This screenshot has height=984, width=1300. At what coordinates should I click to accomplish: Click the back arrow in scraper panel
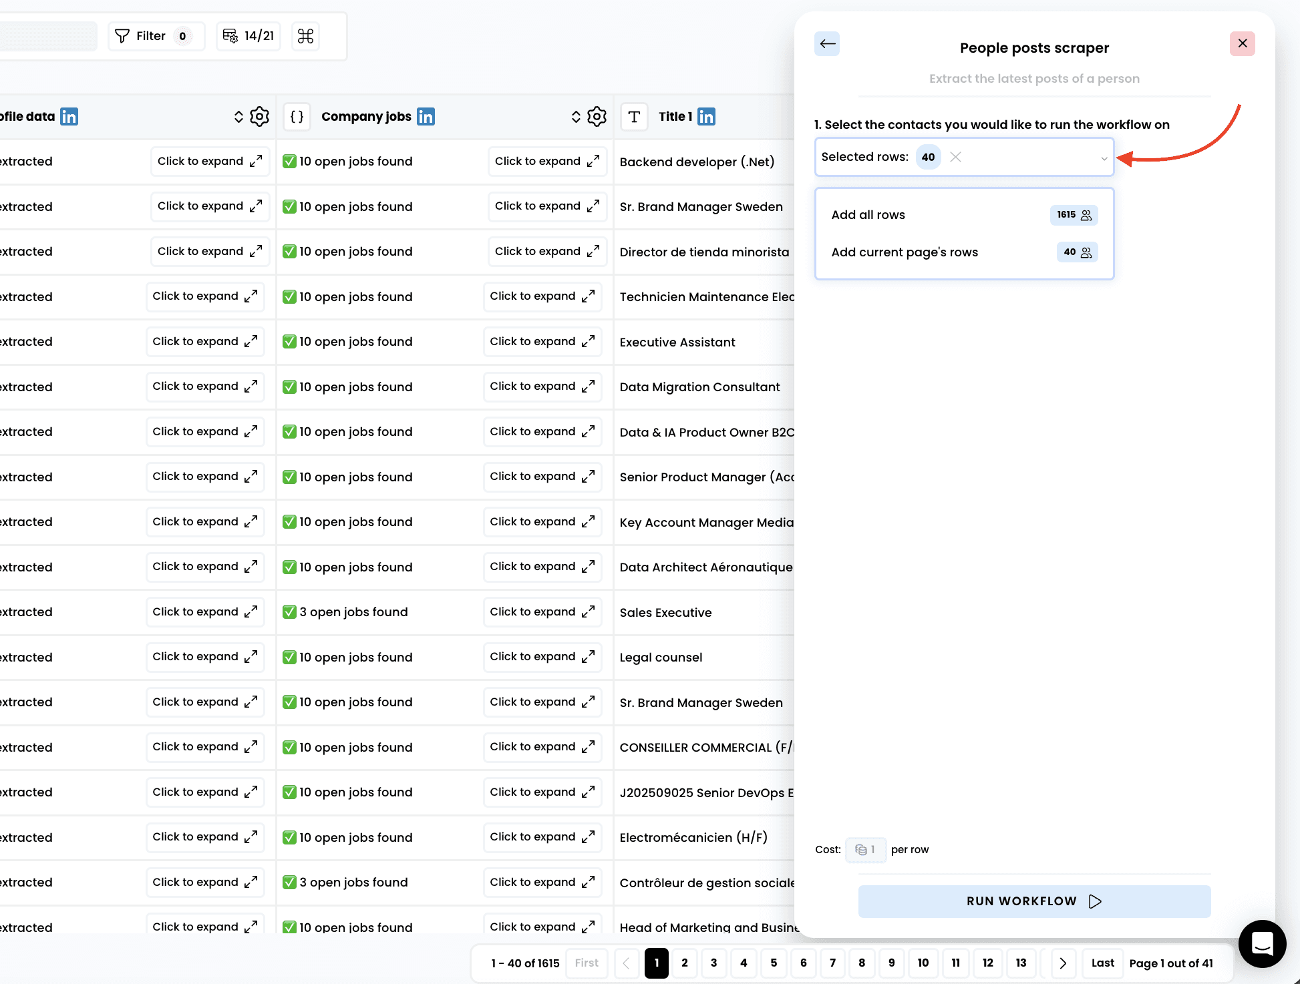tap(827, 44)
